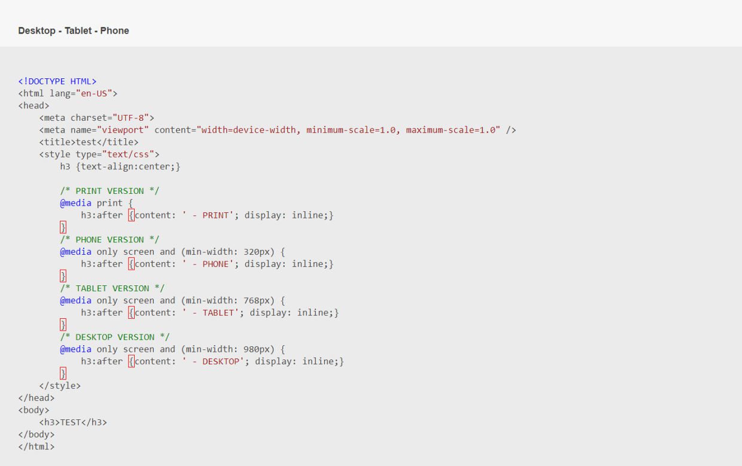The image size is (742, 466).
Task: Click the h3 text-align center rule
Action: point(120,166)
